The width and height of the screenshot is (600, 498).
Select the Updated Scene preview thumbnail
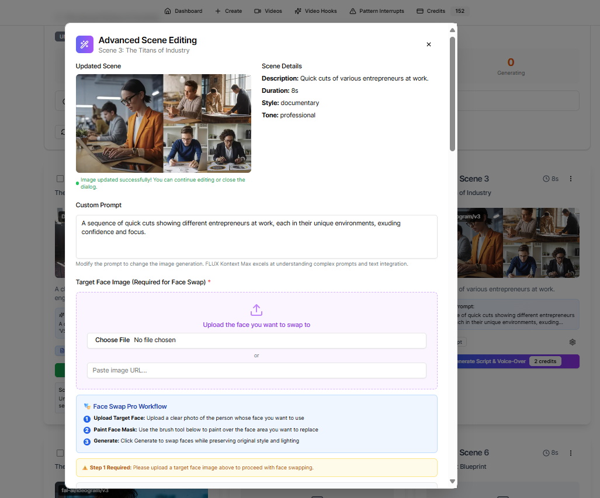[163, 123]
